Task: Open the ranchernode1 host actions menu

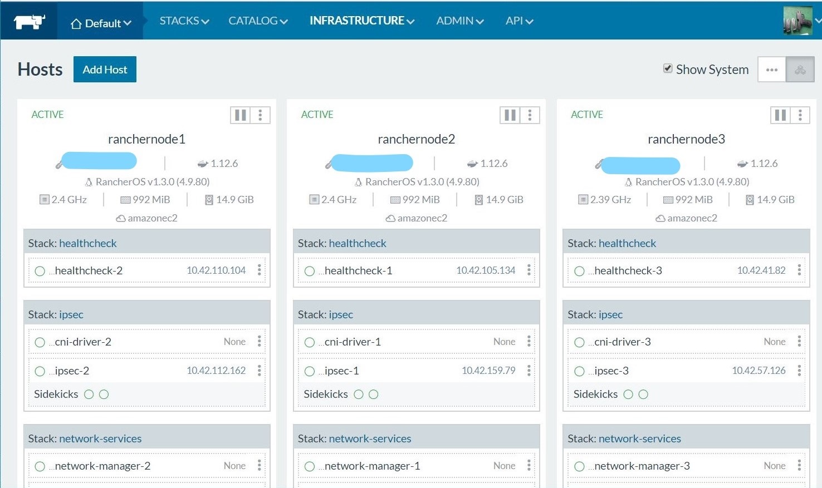Action: pyautogui.click(x=260, y=115)
